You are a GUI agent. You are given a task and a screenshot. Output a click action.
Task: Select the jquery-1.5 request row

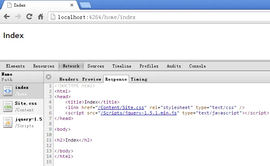click(x=22, y=123)
